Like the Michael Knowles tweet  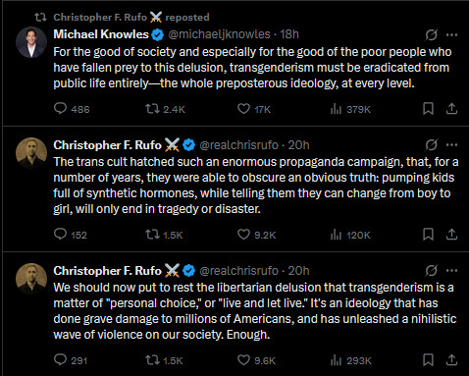(254, 109)
